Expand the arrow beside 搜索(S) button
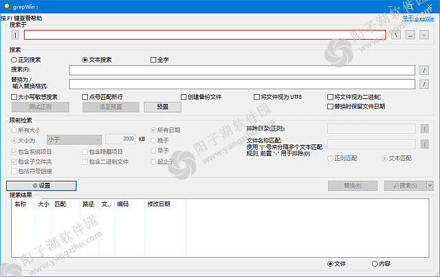This screenshot has height=277, width=440. tap(430, 186)
